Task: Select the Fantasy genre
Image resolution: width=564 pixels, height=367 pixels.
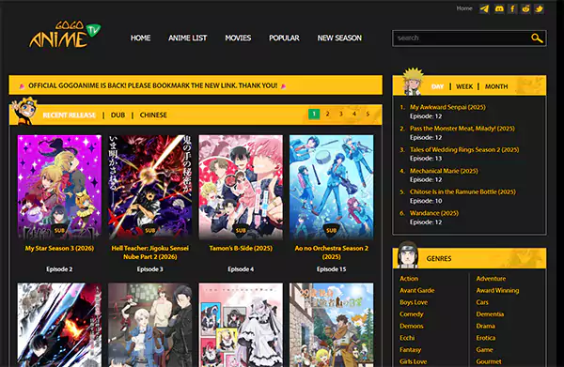Action: coord(411,349)
